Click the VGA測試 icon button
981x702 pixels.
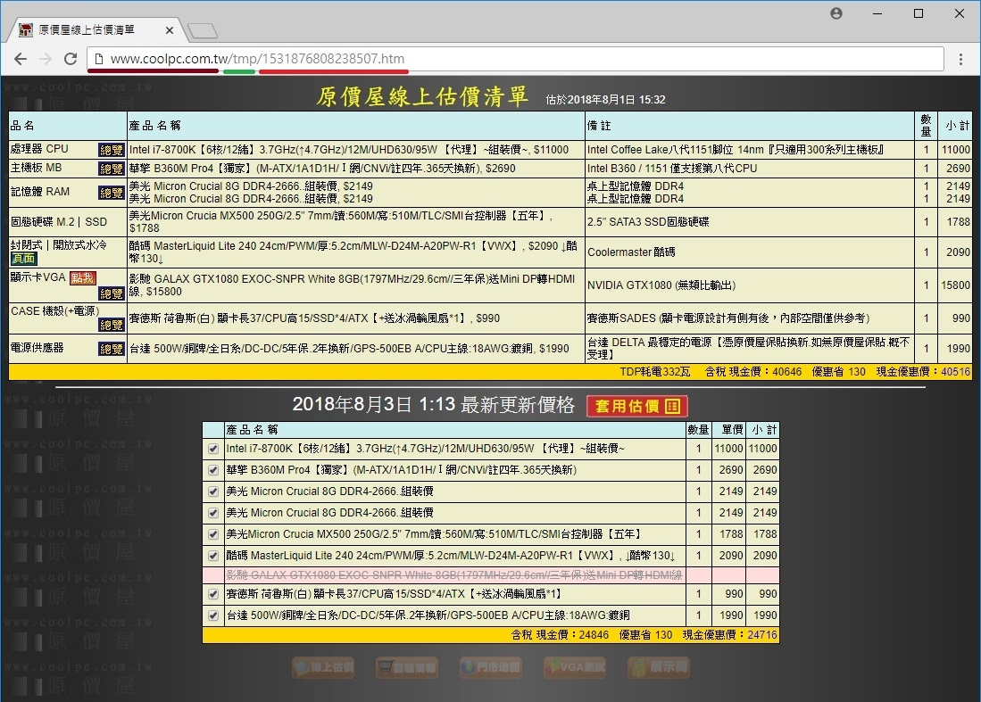pyautogui.click(x=574, y=667)
